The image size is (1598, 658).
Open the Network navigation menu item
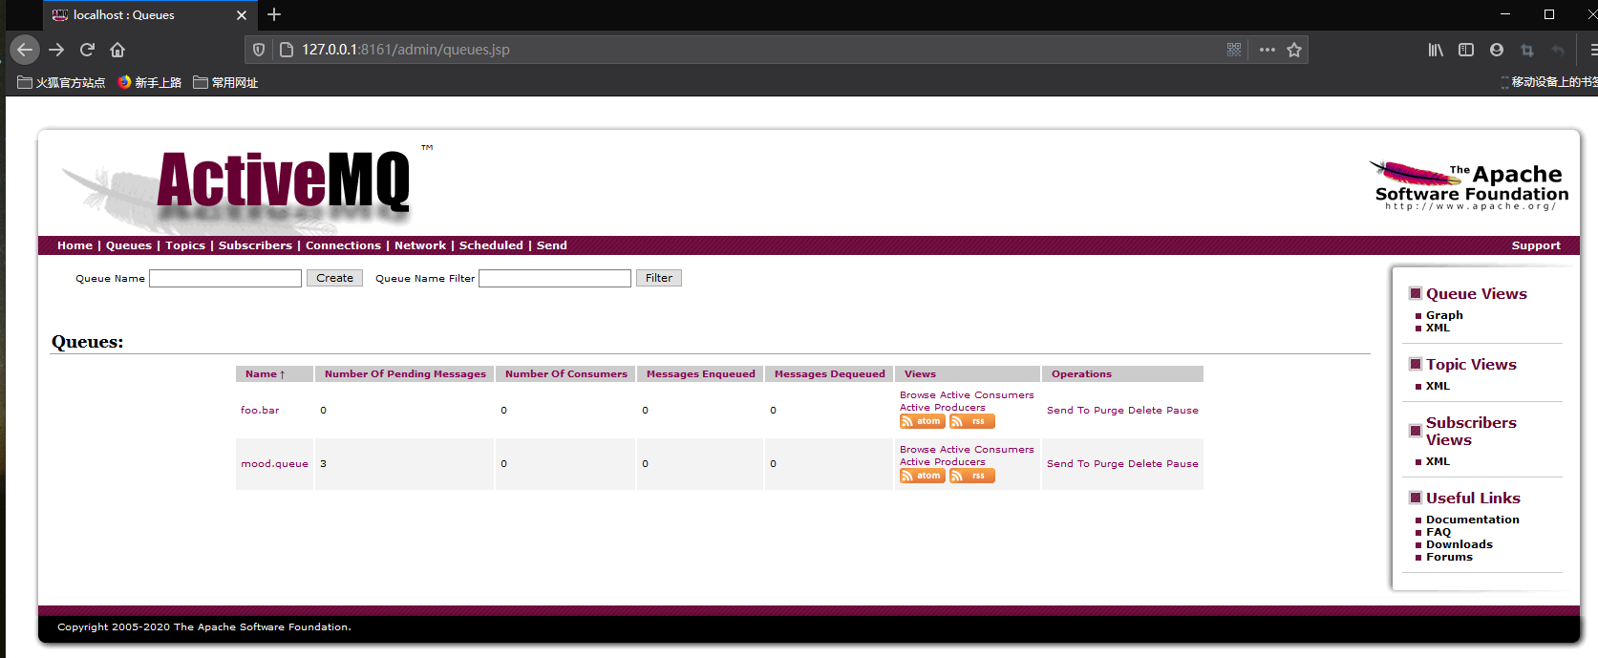420,245
